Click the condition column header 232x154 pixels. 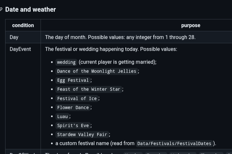tap(23, 25)
